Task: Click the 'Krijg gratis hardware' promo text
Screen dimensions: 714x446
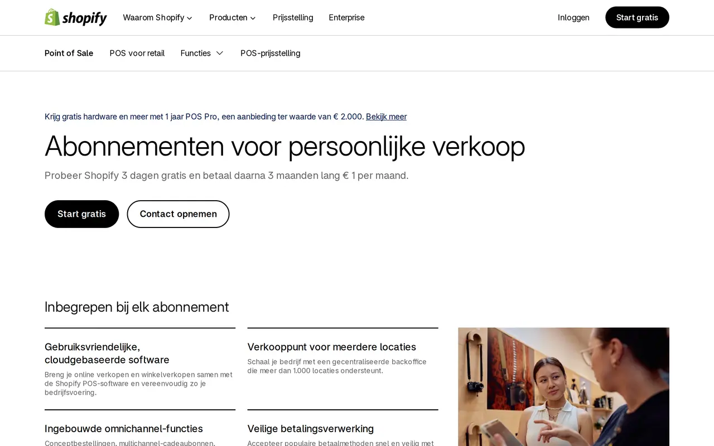Action: click(204, 117)
